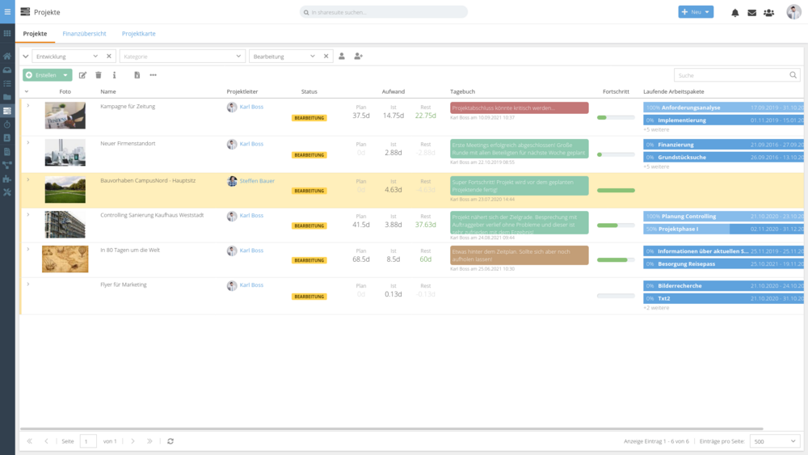Open notifications bell icon

pyautogui.click(x=734, y=12)
